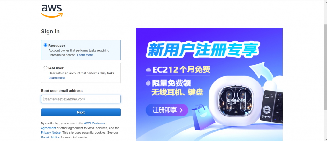Click the AWS logo
The image size is (327, 141).
52,11
